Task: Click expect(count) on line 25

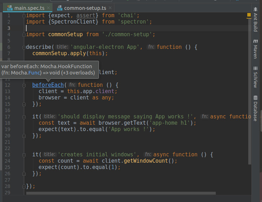Action: coord(59,167)
